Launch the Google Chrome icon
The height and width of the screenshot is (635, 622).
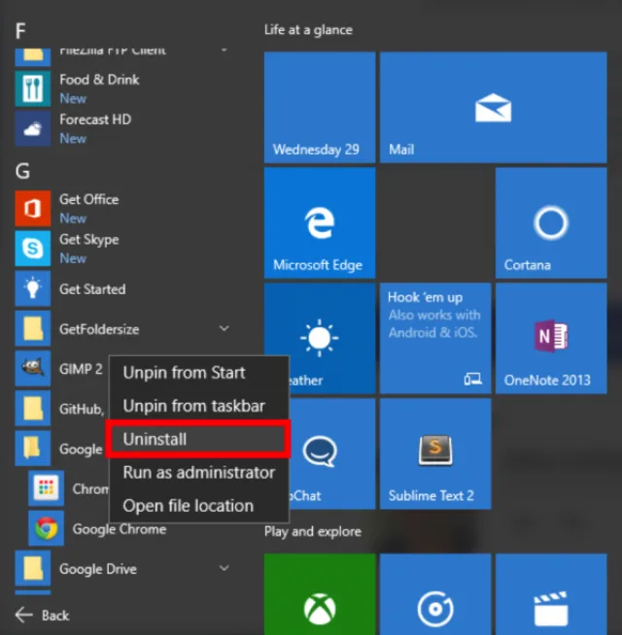(46, 528)
